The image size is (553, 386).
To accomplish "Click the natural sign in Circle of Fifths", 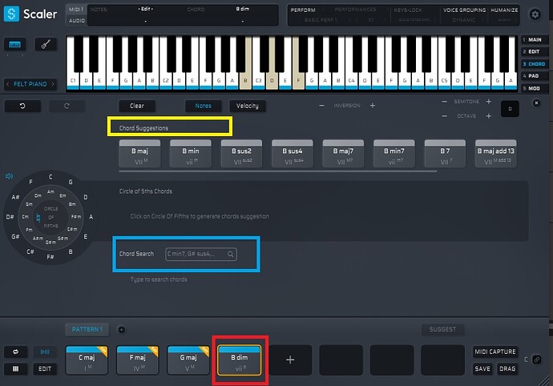I will coord(38,218).
